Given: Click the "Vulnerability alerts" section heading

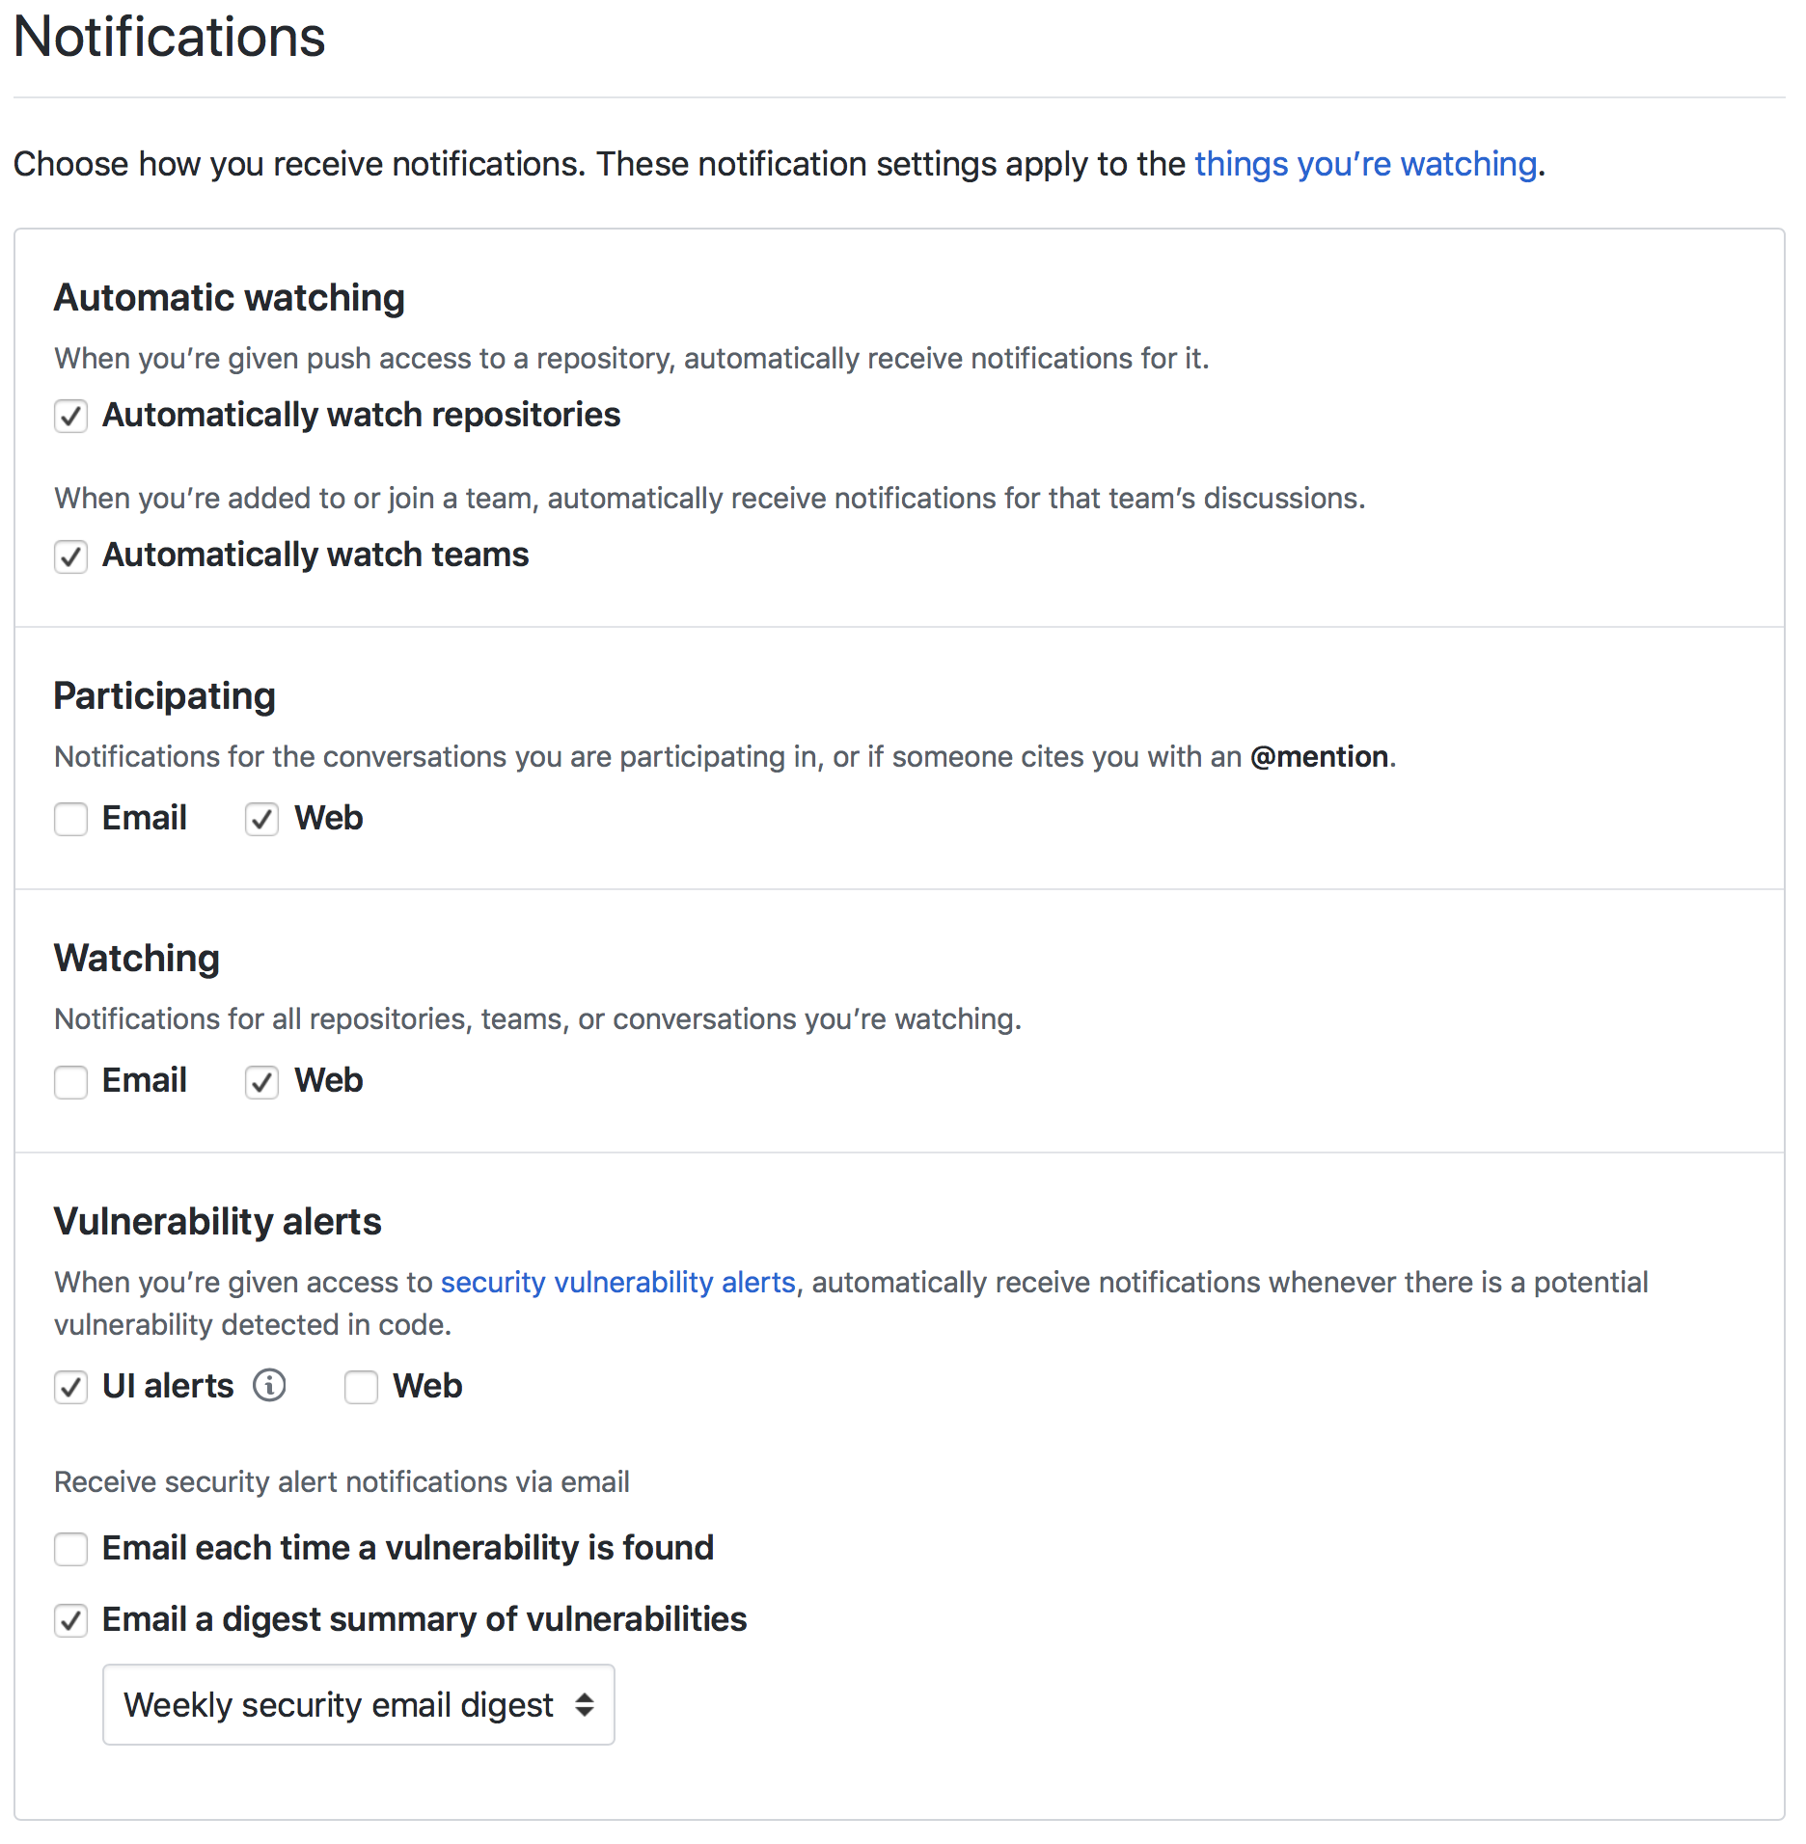Looking at the screenshot, I should pos(217,1221).
